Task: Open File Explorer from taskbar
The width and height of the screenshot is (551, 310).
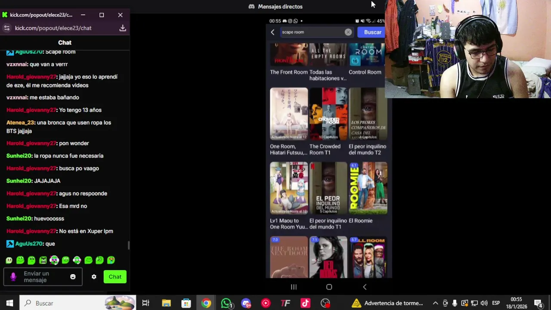Action: tap(166, 303)
